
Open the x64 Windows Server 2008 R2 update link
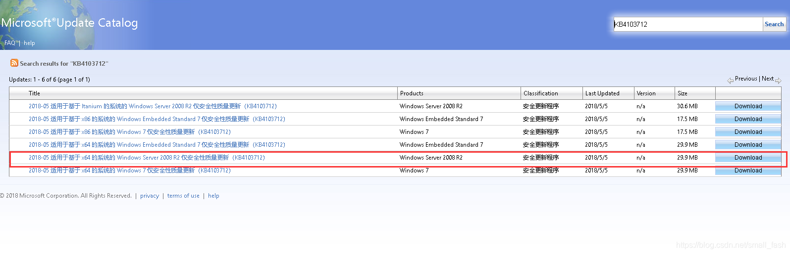point(147,158)
